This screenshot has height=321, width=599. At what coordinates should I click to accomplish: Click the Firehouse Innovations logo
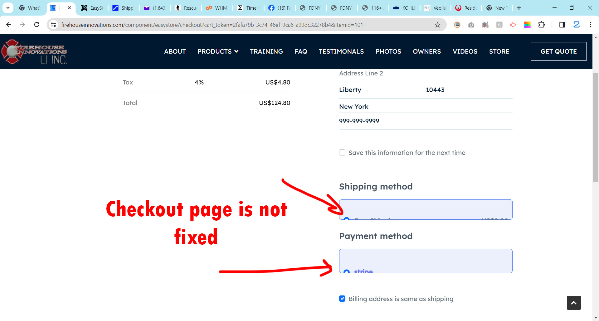click(x=34, y=52)
